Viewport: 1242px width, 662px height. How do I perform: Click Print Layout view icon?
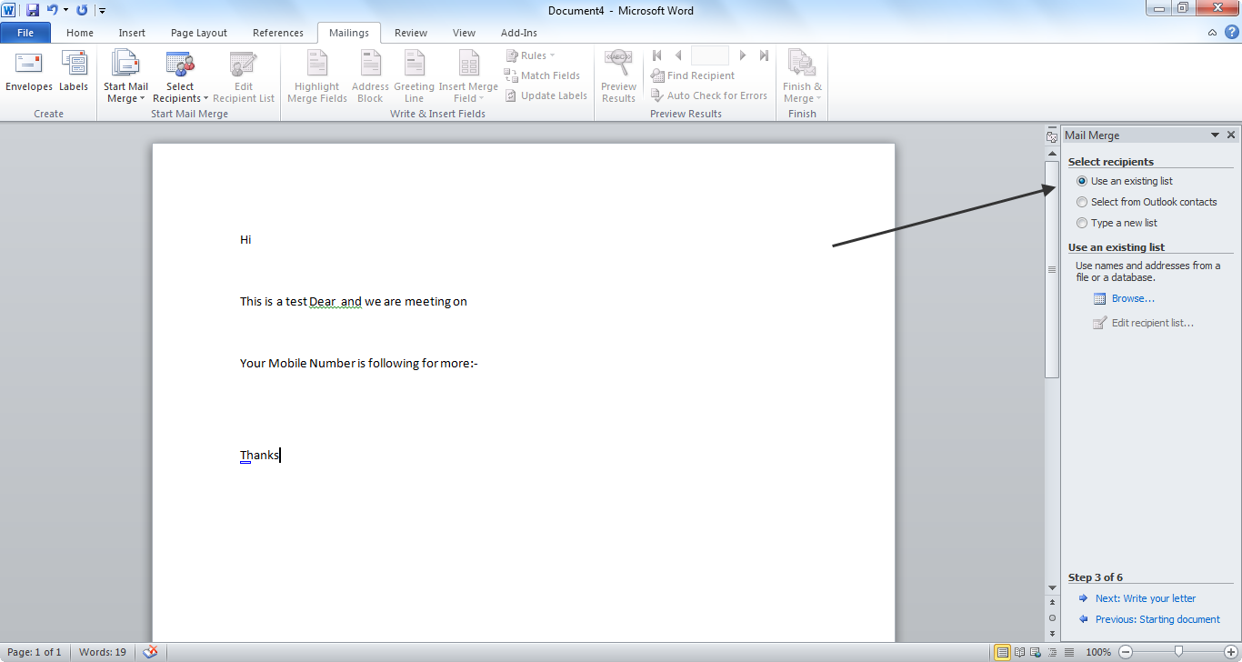tap(1002, 652)
